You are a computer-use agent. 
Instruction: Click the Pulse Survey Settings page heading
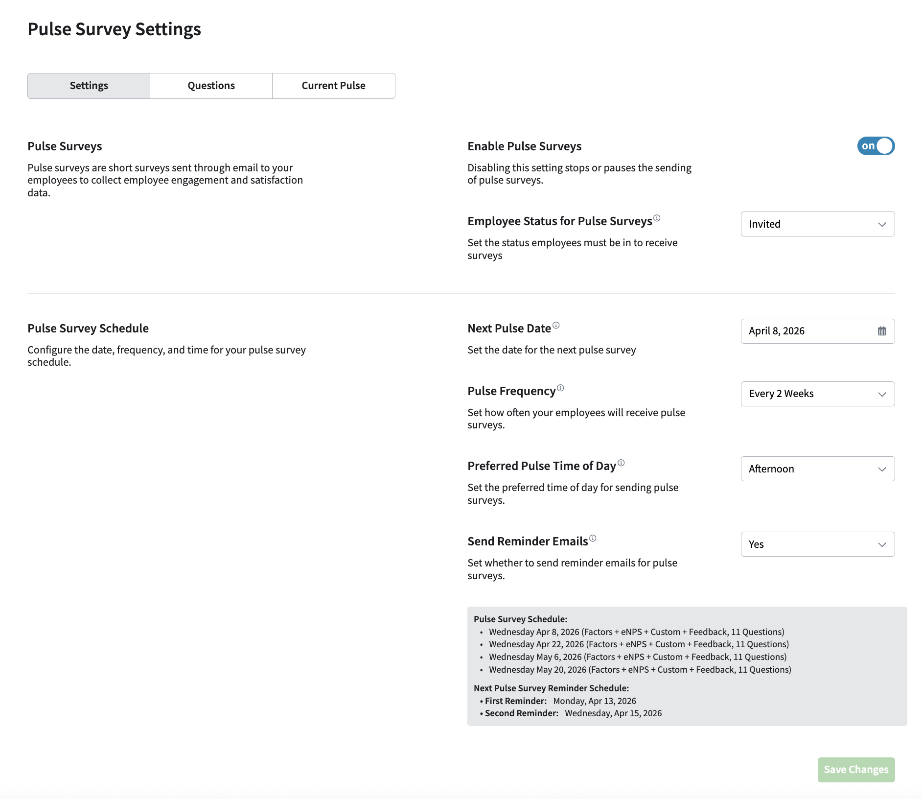pos(114,29)
